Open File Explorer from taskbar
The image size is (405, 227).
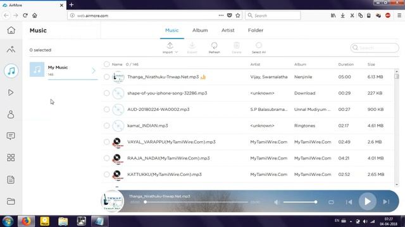(63, 221)
